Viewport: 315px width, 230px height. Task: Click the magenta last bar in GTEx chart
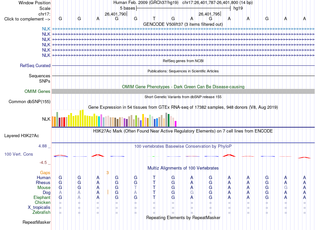pos(176,124)
